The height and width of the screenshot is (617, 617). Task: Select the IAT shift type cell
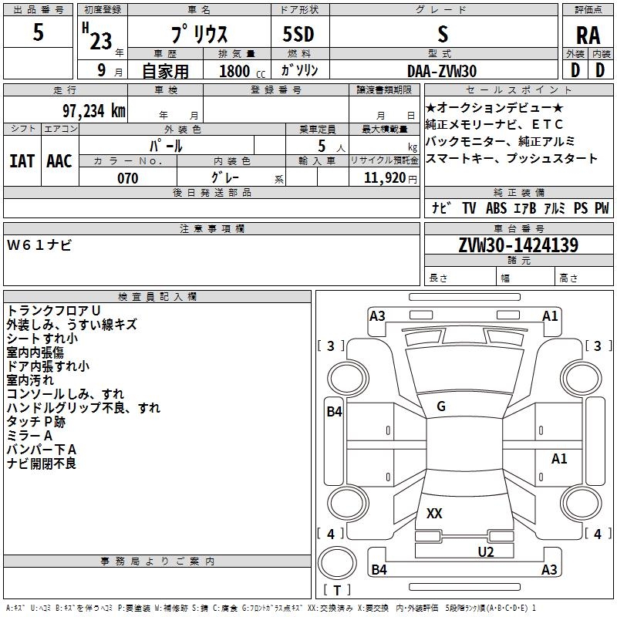(22, 161)
